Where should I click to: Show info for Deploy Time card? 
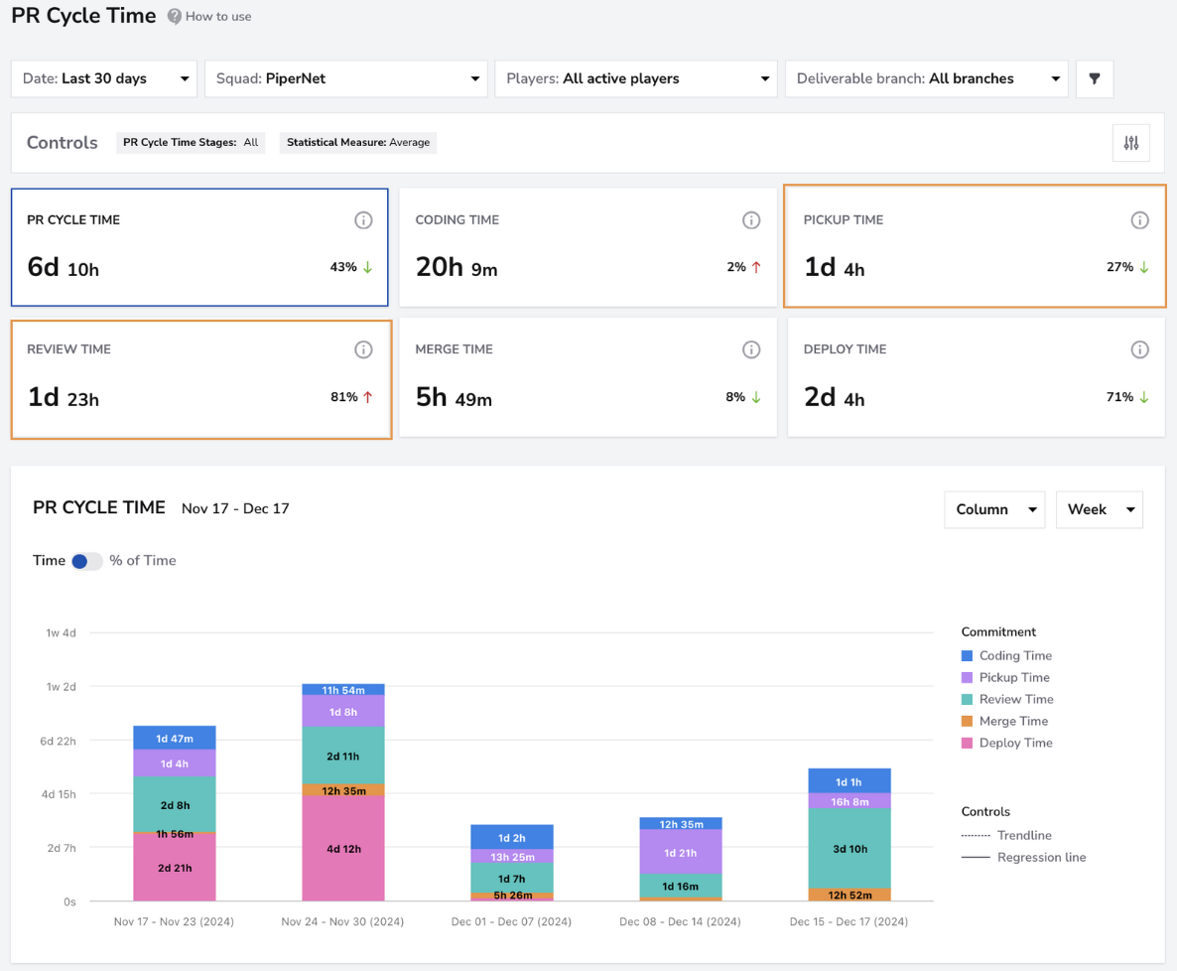[1139, 349]
